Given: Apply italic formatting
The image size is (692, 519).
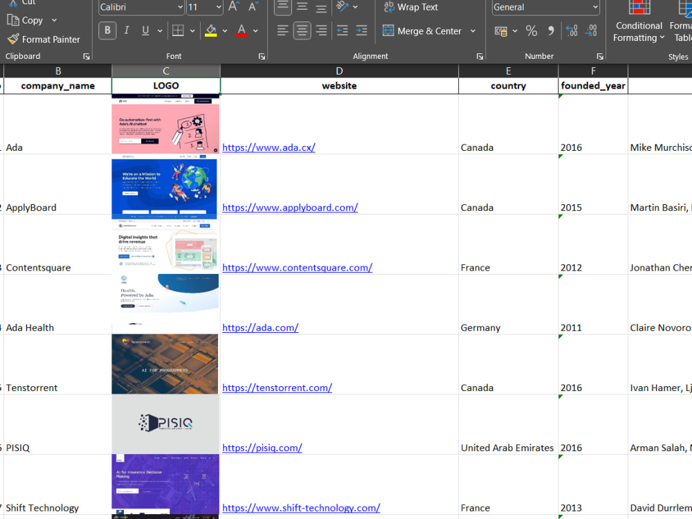Looking at the screenshot, I should pos(127,30).
